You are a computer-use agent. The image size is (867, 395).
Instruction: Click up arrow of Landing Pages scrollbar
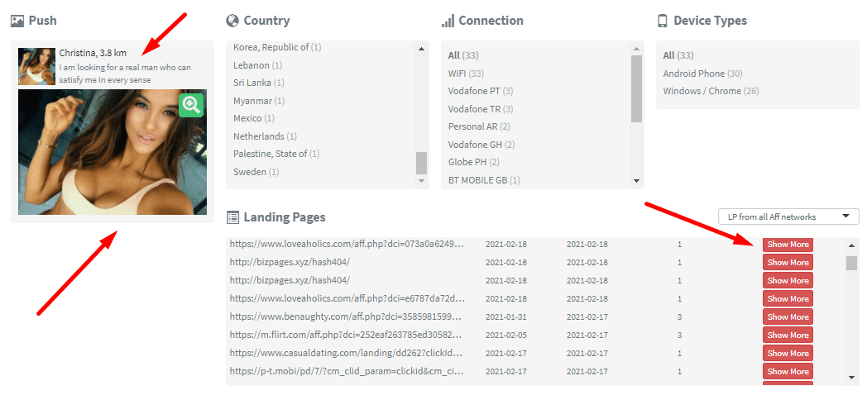coord(852,245)
